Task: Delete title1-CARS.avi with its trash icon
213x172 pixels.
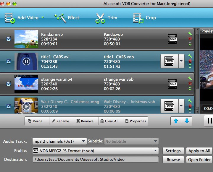Action: [x=190, y=61]
